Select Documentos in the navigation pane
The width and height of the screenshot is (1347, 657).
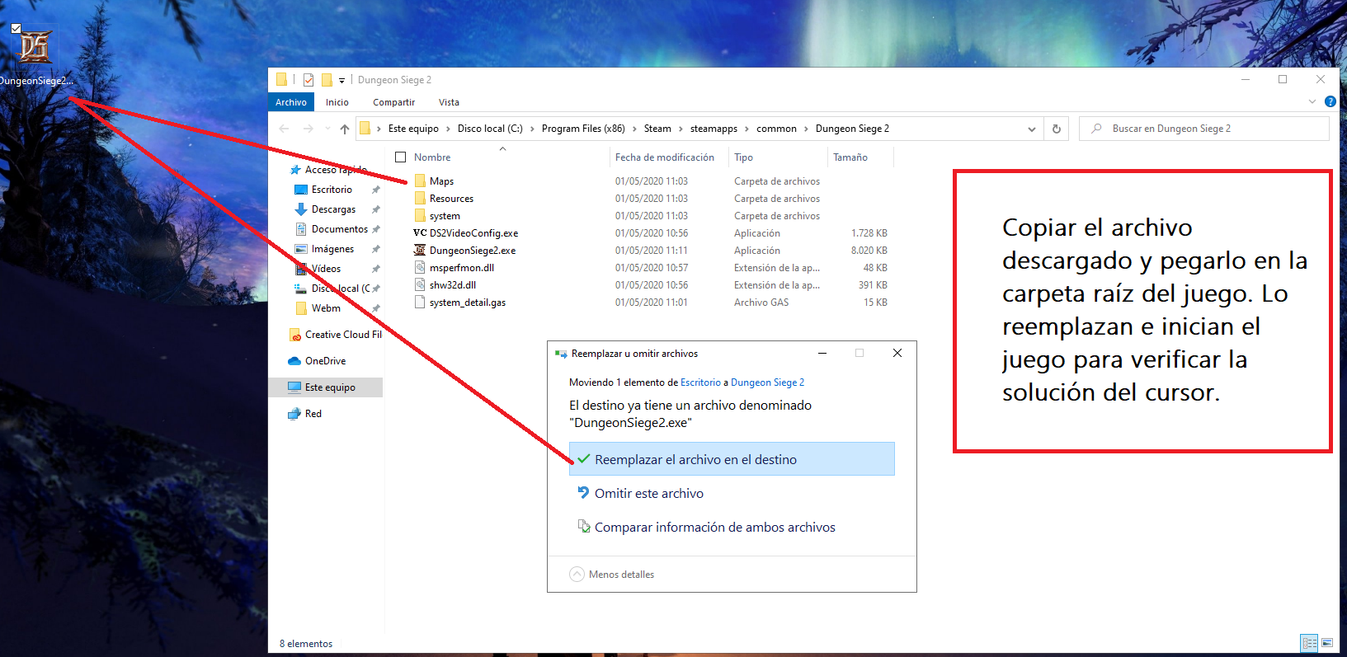click(339, 229)
